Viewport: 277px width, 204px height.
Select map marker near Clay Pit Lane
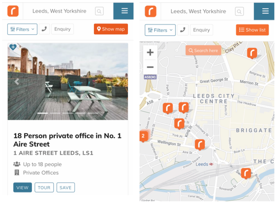[252, 53]
